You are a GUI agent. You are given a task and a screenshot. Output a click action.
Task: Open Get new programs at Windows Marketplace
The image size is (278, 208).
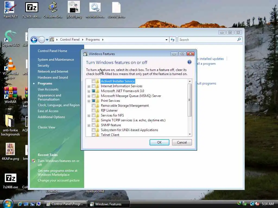(x=58, y=173)
